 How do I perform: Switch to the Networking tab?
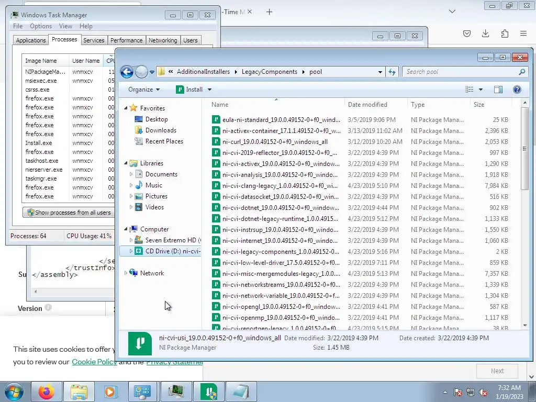[163, 40]
